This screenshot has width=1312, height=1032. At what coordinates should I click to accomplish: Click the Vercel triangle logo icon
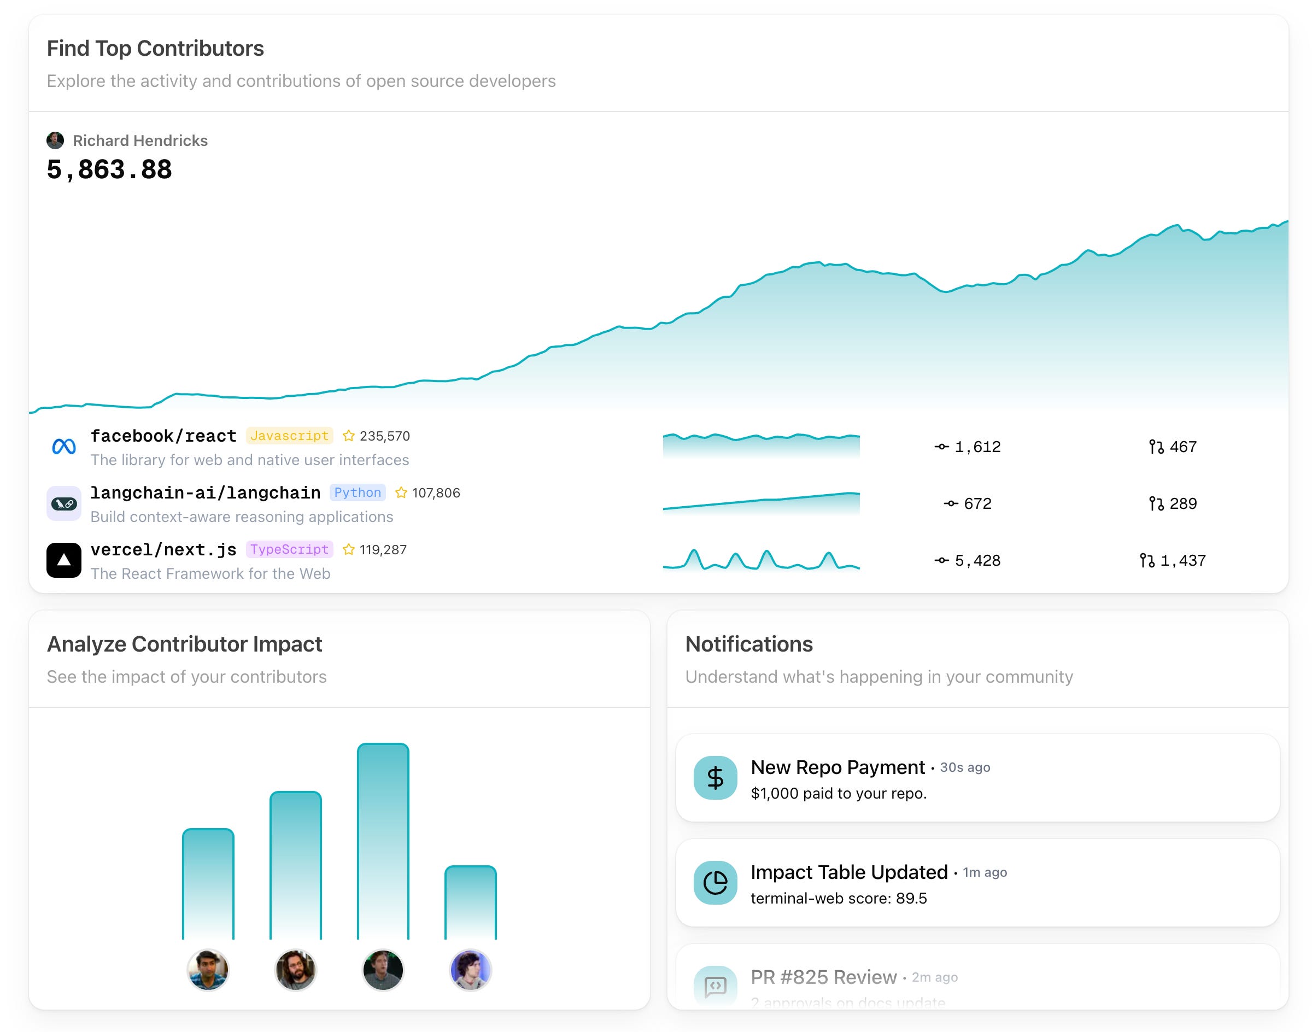click(63, 560)
